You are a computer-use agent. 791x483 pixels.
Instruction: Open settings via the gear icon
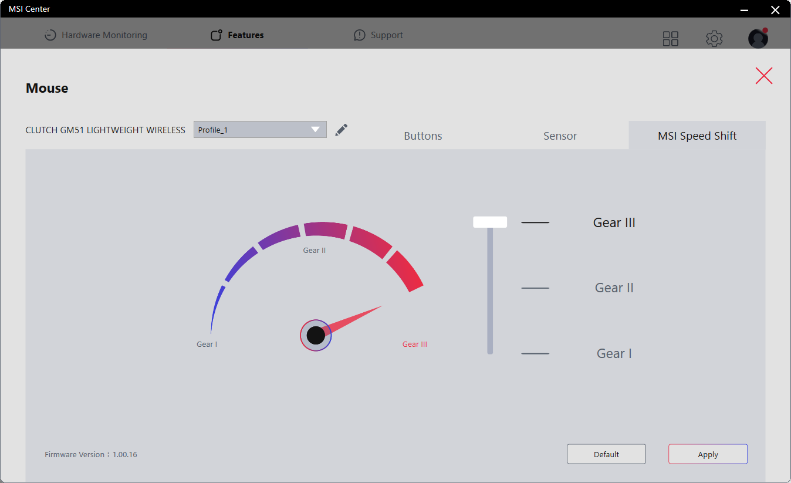tap(714, 39)
